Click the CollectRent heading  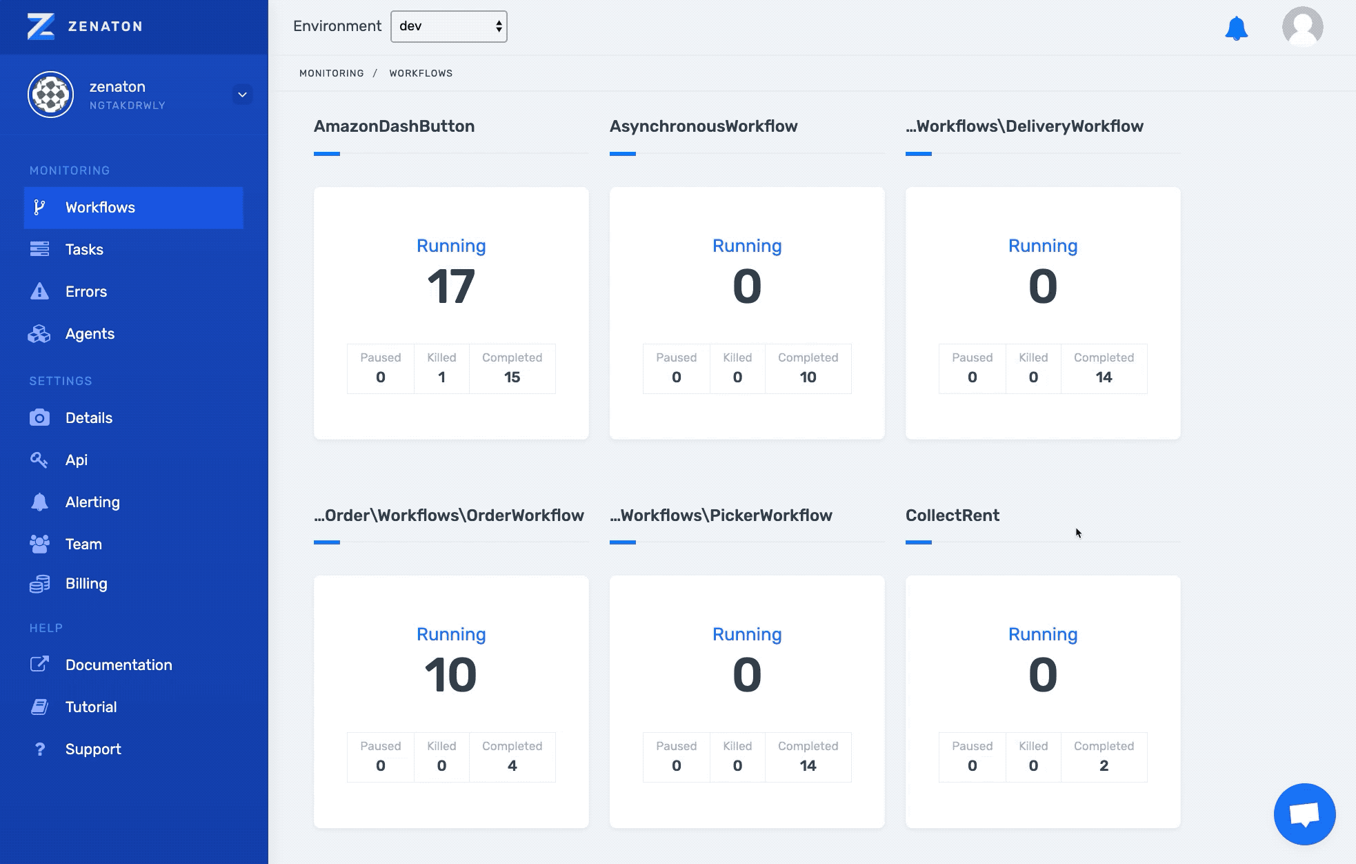[953, 516]
